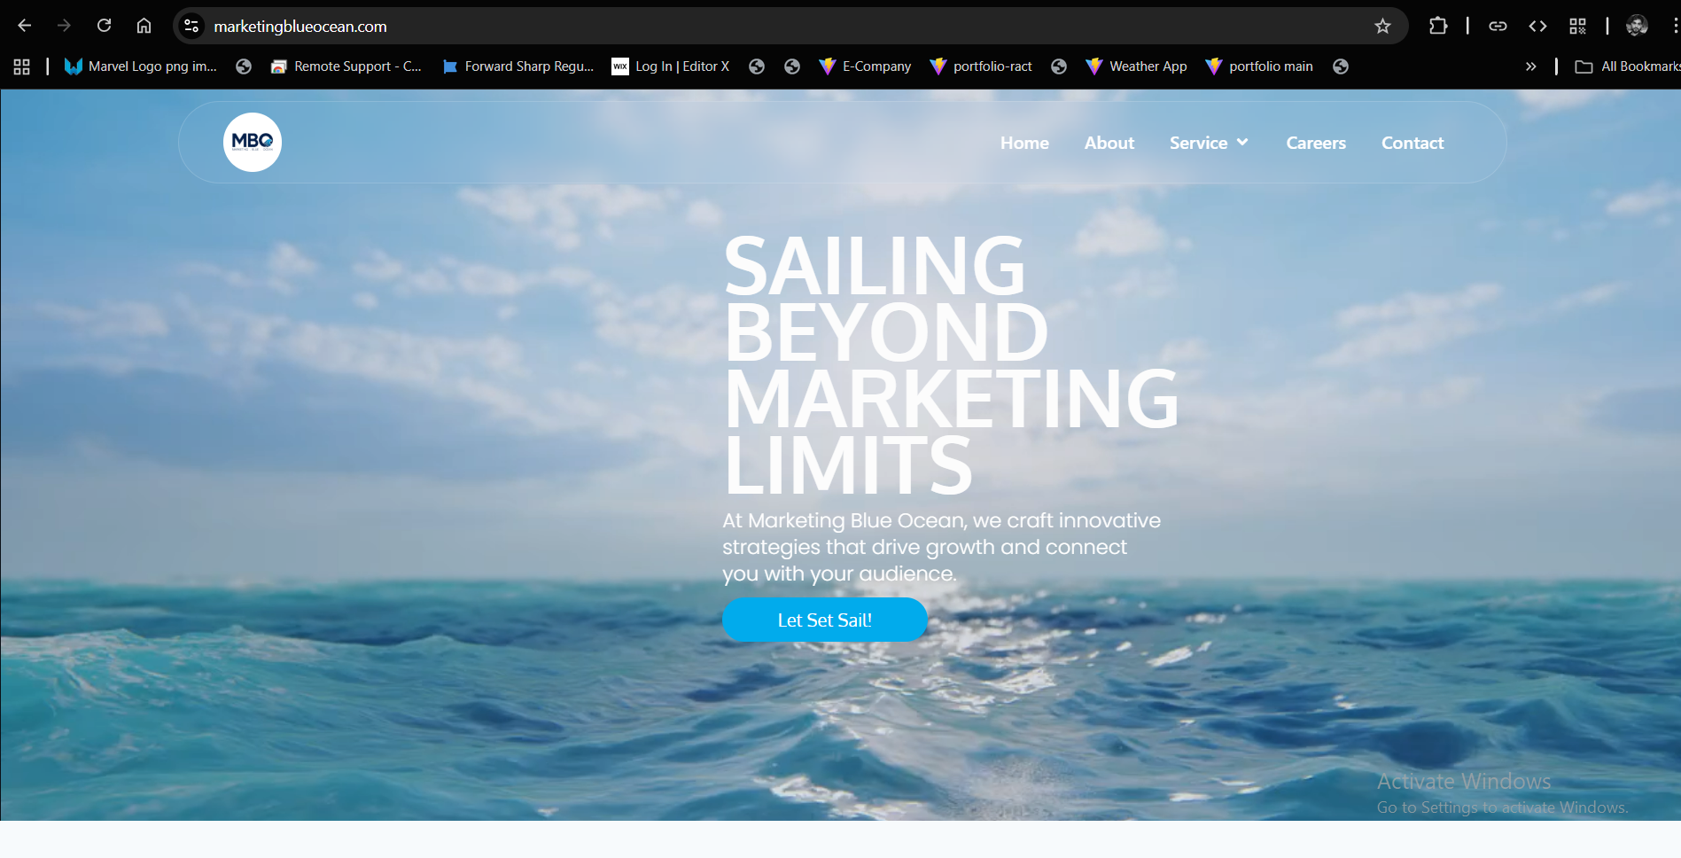The height and width of the screenshot is (858, 1681).
Task: Open the browser apps grid icon
Action: pyautogui.click(x=22, y=66)
